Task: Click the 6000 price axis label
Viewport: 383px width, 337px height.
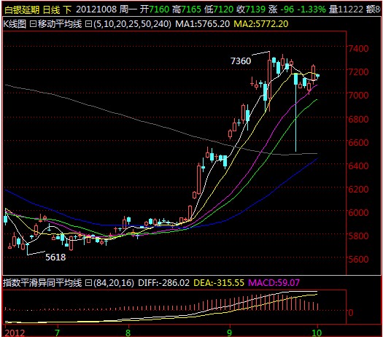Action: pyautogui.click(x=358, y=213)
